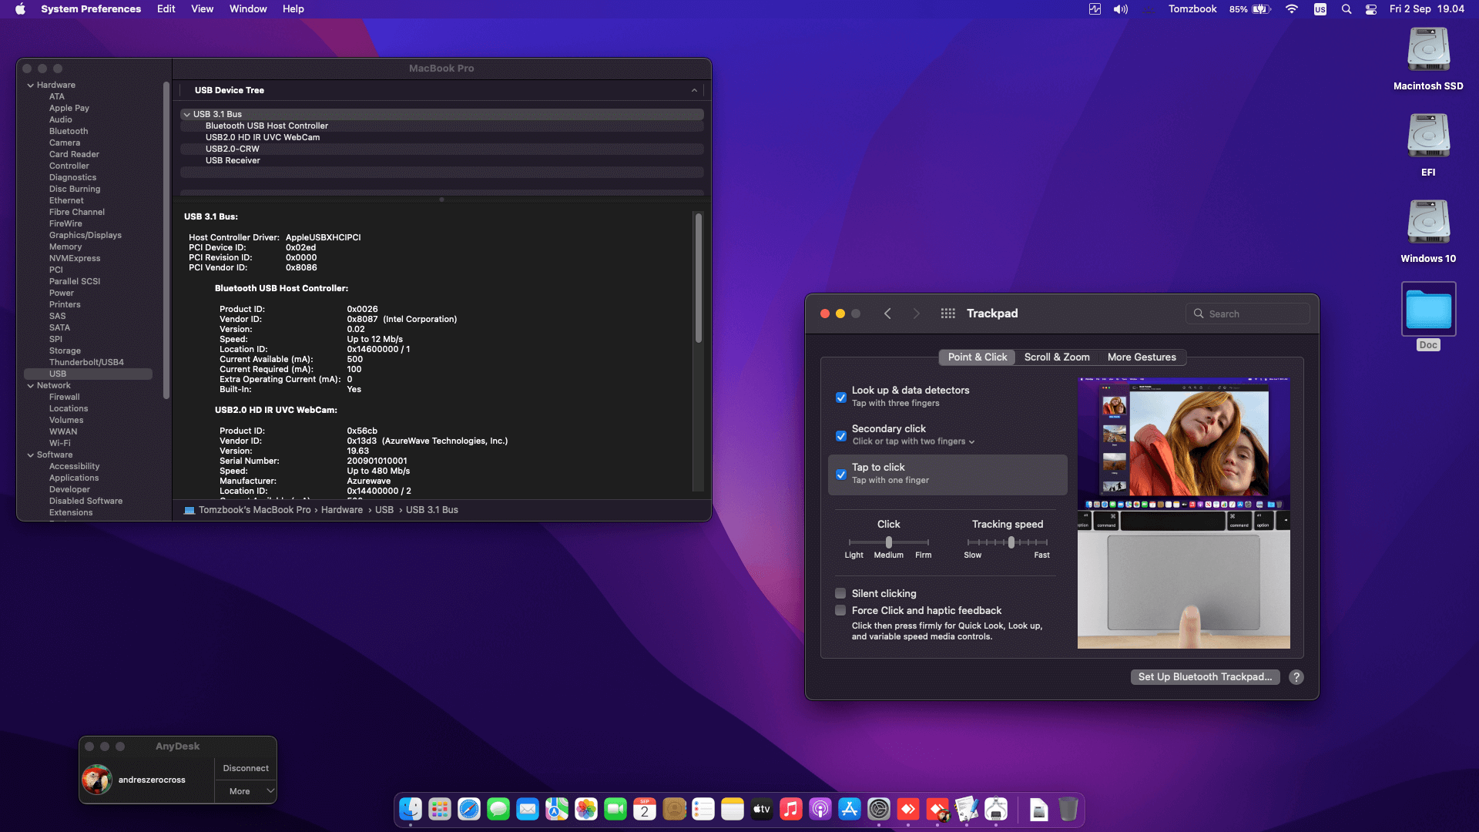This screenshot has height=832, width=1479.
Task: Click the back arrow in Trackpad preferences
Action: pyautogui.click(x=887, y=314)
